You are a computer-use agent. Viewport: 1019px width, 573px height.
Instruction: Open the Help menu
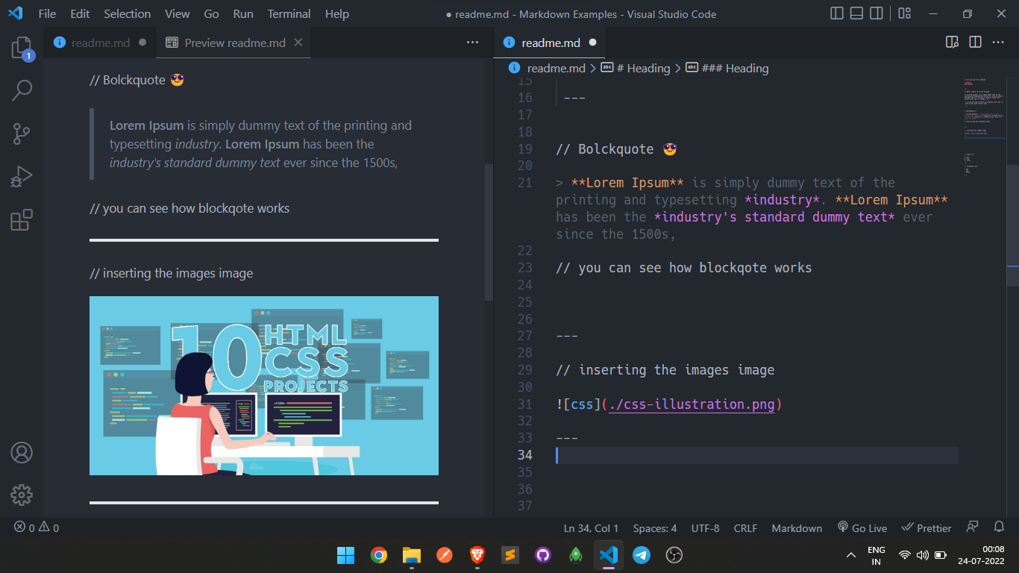337,13
